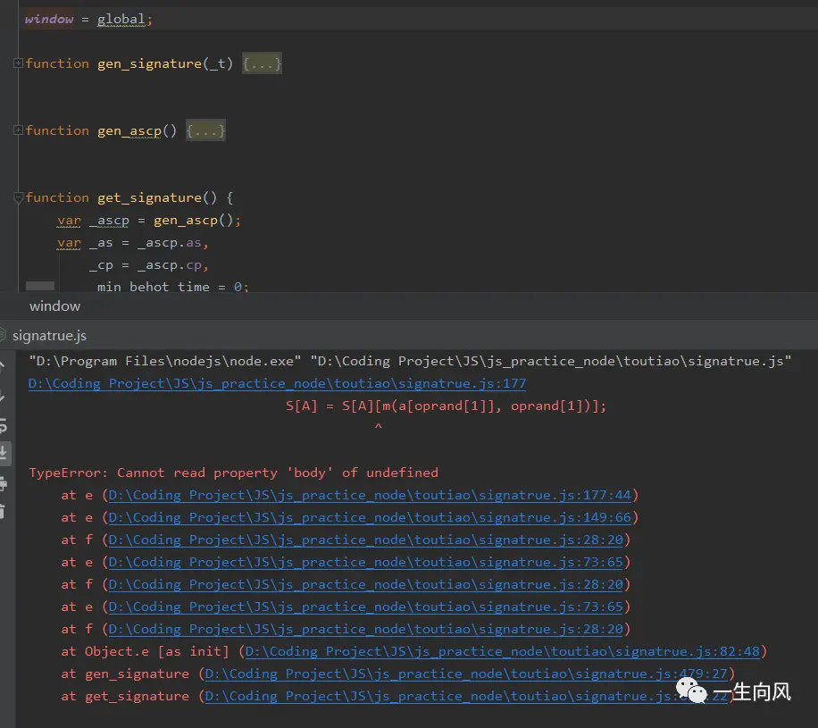
Task: Click the caret marker under the error code
Action: coord(379,427)
